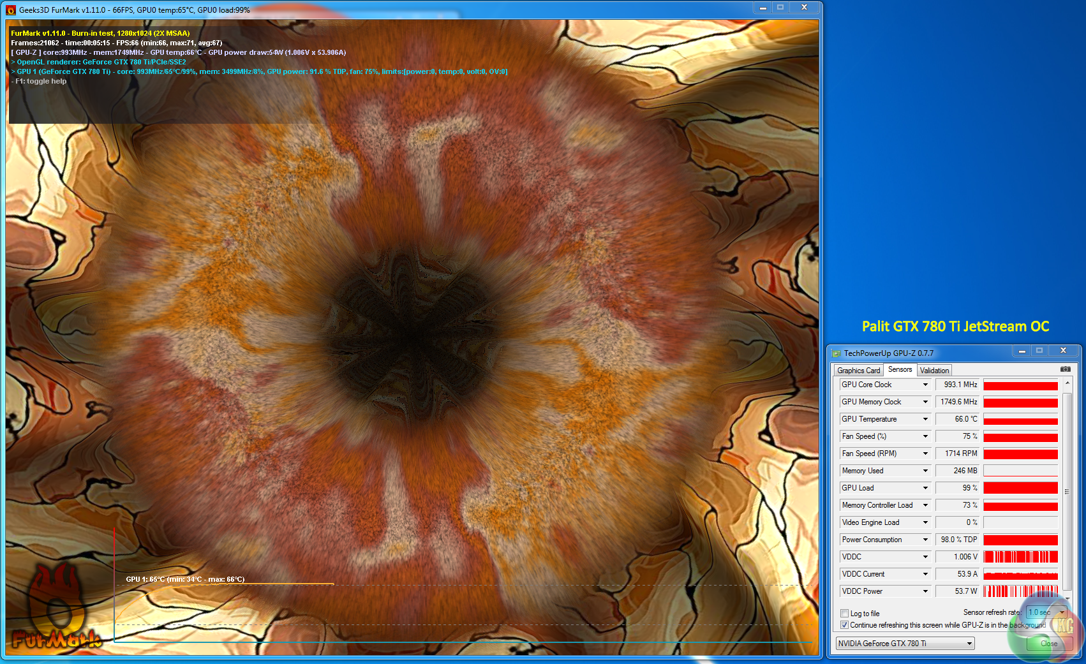Click the 53.9 A current value

coord(957,574)
